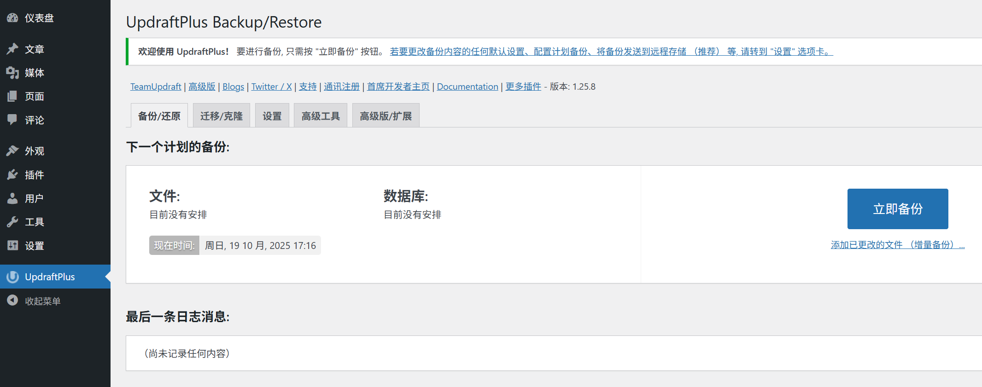
Task: Open the 高级版/扩展 tab
Action: [386, 116]
